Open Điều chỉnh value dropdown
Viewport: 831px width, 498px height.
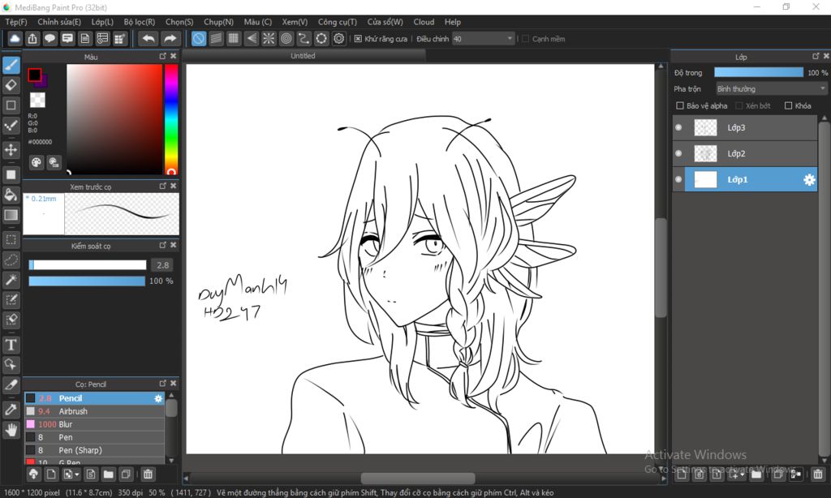pyautogui.click(x=483, y=39)
